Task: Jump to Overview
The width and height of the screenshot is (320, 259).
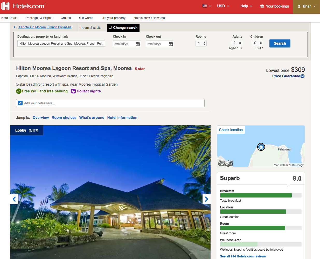Action: pos(41,118)
